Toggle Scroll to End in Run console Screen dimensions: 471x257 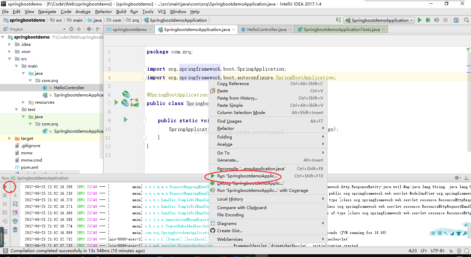pos(15,213)
